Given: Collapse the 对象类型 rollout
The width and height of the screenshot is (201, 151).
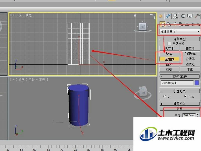Looking at the screenshot, I should click(179, 39).
